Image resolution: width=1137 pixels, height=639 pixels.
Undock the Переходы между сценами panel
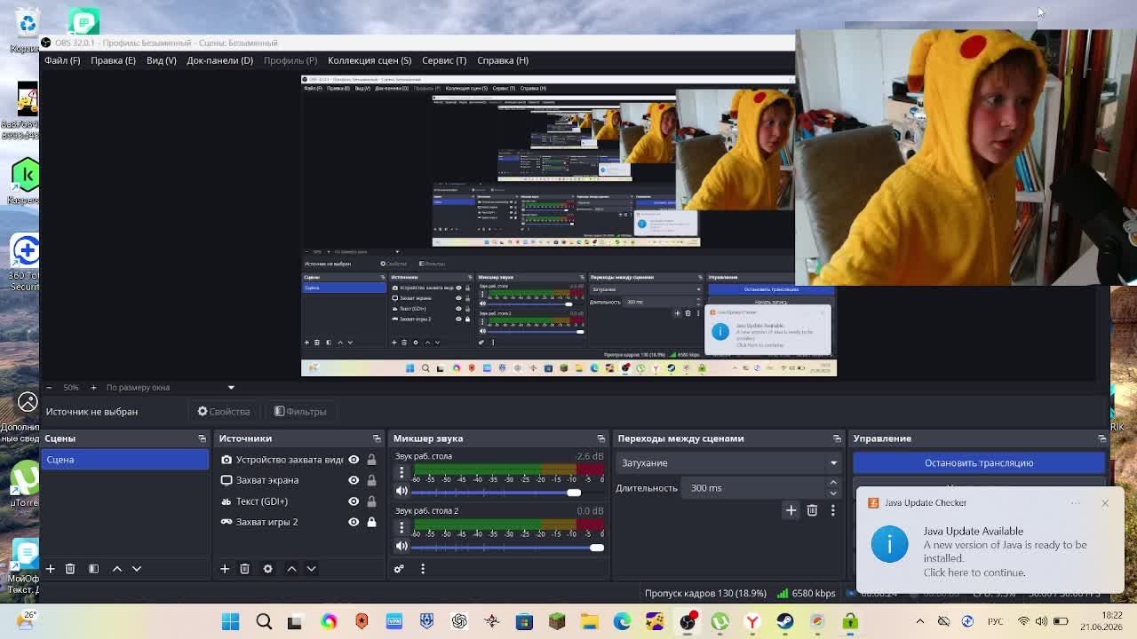coord(837,438)
